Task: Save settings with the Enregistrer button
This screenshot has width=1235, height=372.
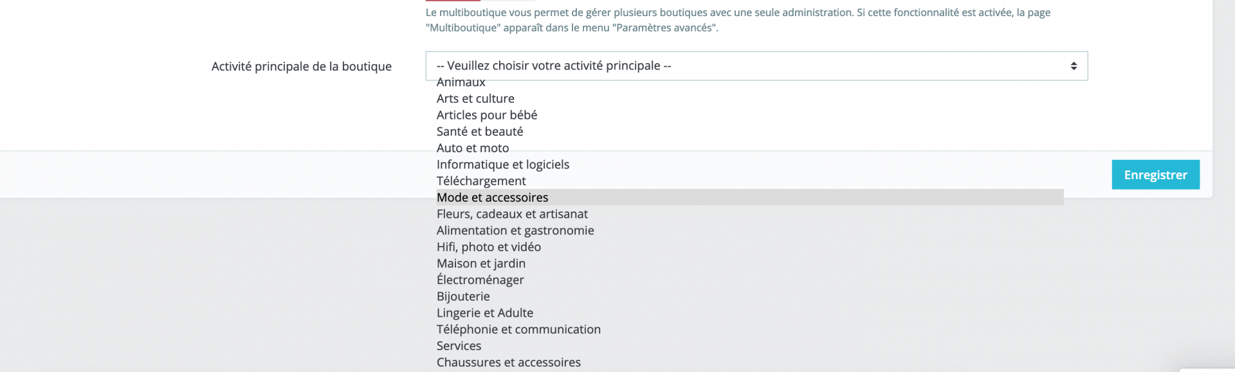Action: [1155, 175]
